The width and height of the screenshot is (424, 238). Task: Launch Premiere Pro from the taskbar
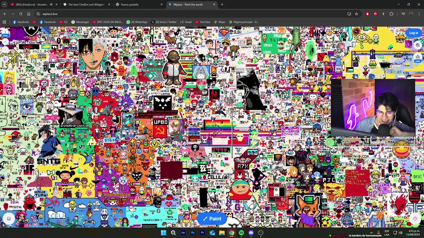pos(202,233)
